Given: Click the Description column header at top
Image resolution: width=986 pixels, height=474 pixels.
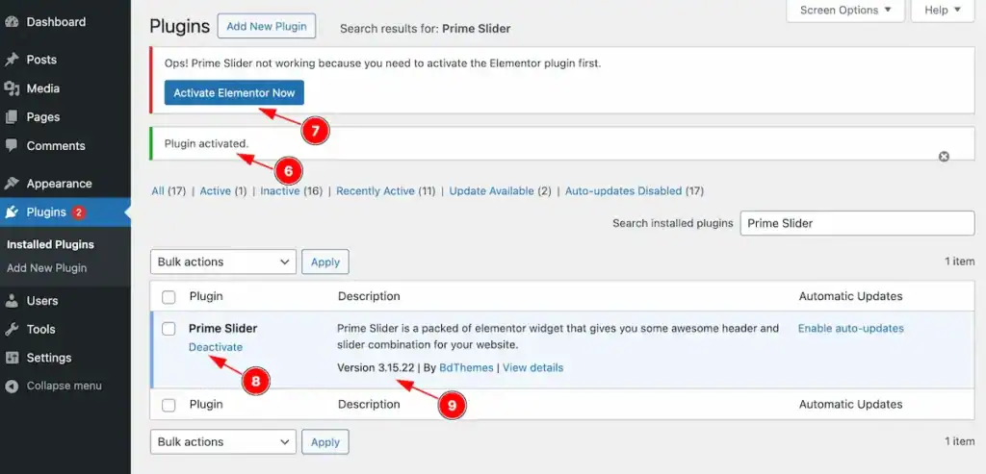Looking at the screenshot, I should click(369, 296).
